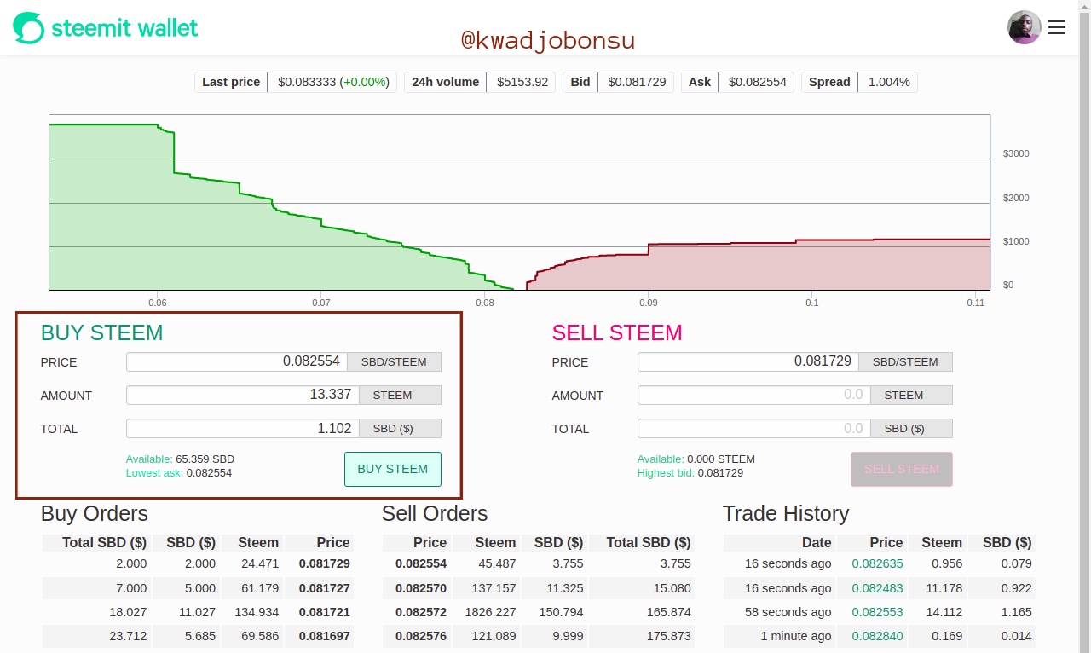This screenshot has width=1091, height=653.
Task: Select buy order priced 0.081697
Action: click(198, 636)
